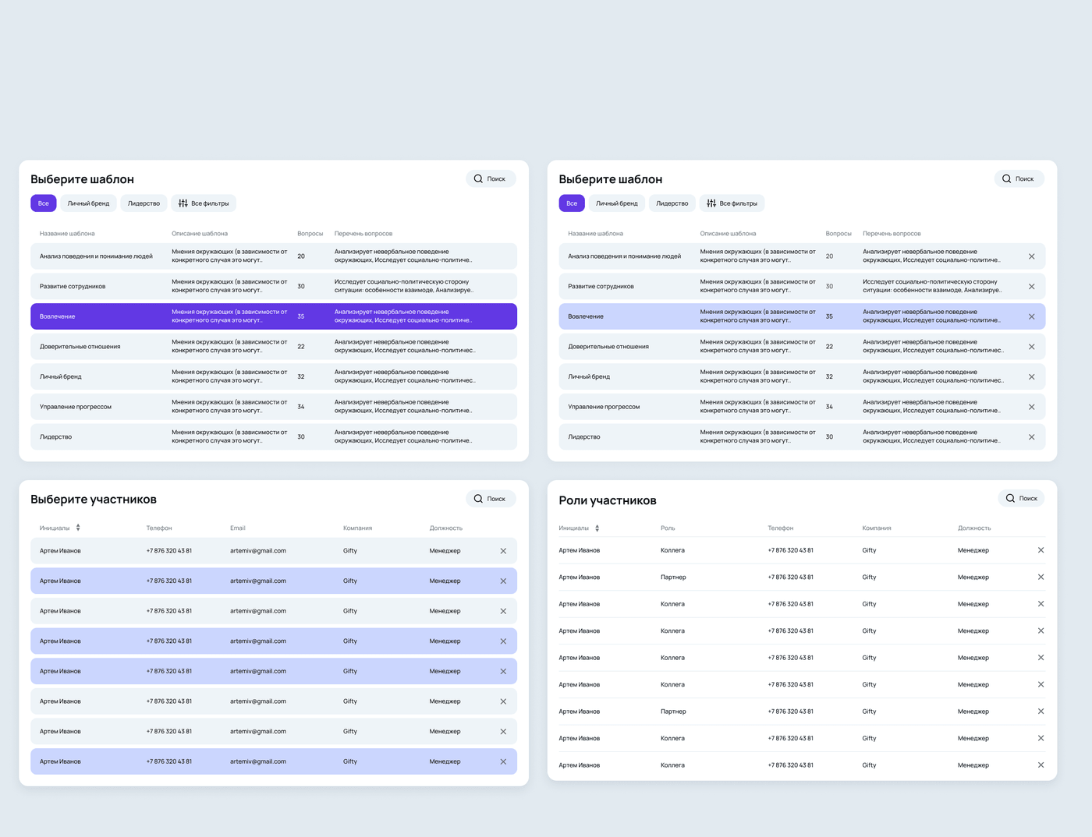Click Телефон column header in Выберите участников
Screen dimensions: 1092x837
pyautogui.click(x=159, y=528)
